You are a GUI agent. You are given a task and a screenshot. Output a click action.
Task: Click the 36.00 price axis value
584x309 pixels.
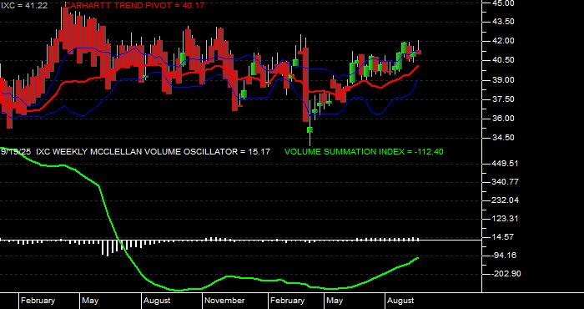point(503,119)
